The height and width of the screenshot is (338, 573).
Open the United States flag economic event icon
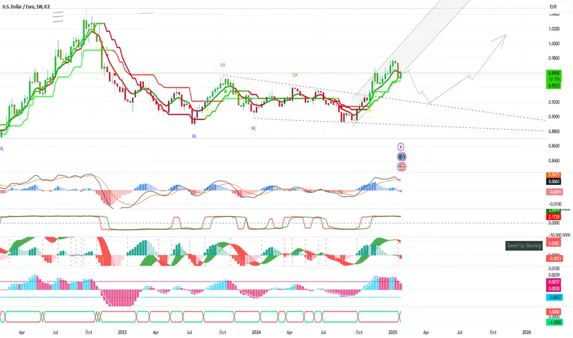(401, 167)
